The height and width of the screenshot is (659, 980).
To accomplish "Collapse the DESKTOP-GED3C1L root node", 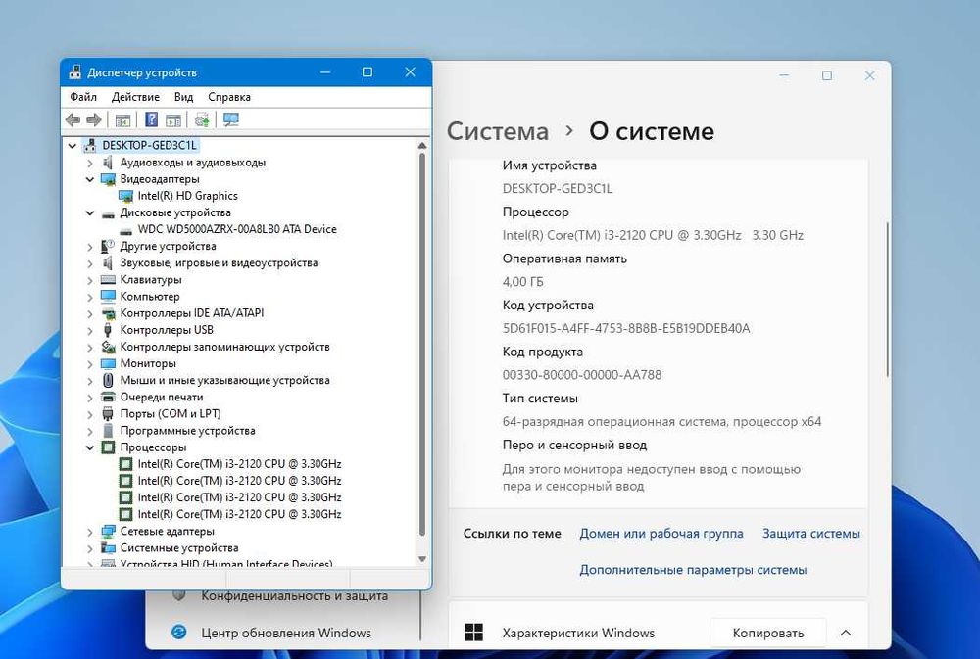I will coord(73,146).
